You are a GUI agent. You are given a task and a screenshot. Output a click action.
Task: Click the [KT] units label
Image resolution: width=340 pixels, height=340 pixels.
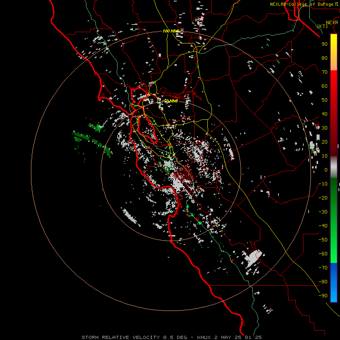tap(323, 26)
